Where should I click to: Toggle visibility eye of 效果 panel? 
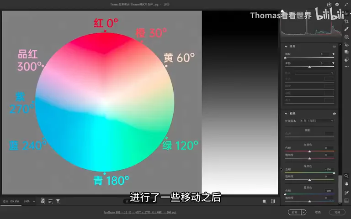334,47
